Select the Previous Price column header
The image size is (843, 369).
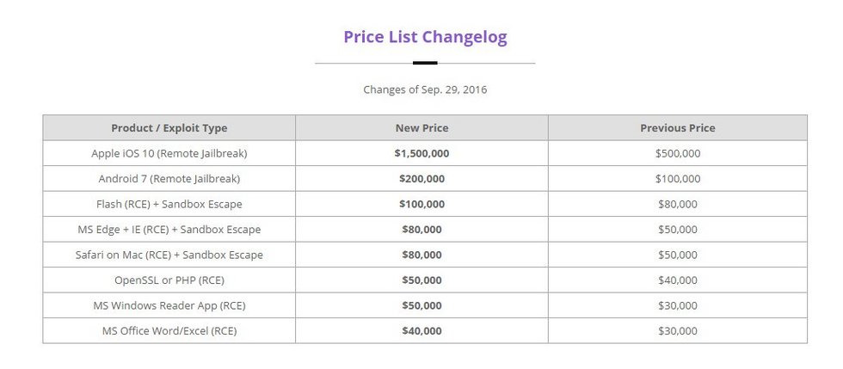point(678,128)
